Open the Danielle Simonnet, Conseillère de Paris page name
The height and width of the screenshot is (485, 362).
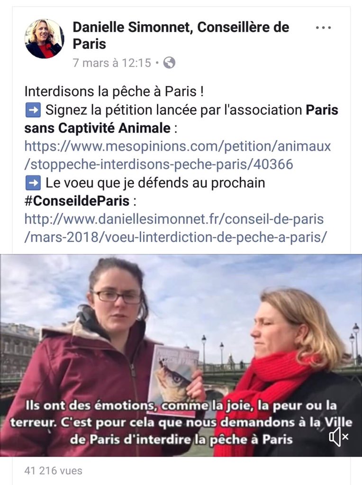[181, 35]
